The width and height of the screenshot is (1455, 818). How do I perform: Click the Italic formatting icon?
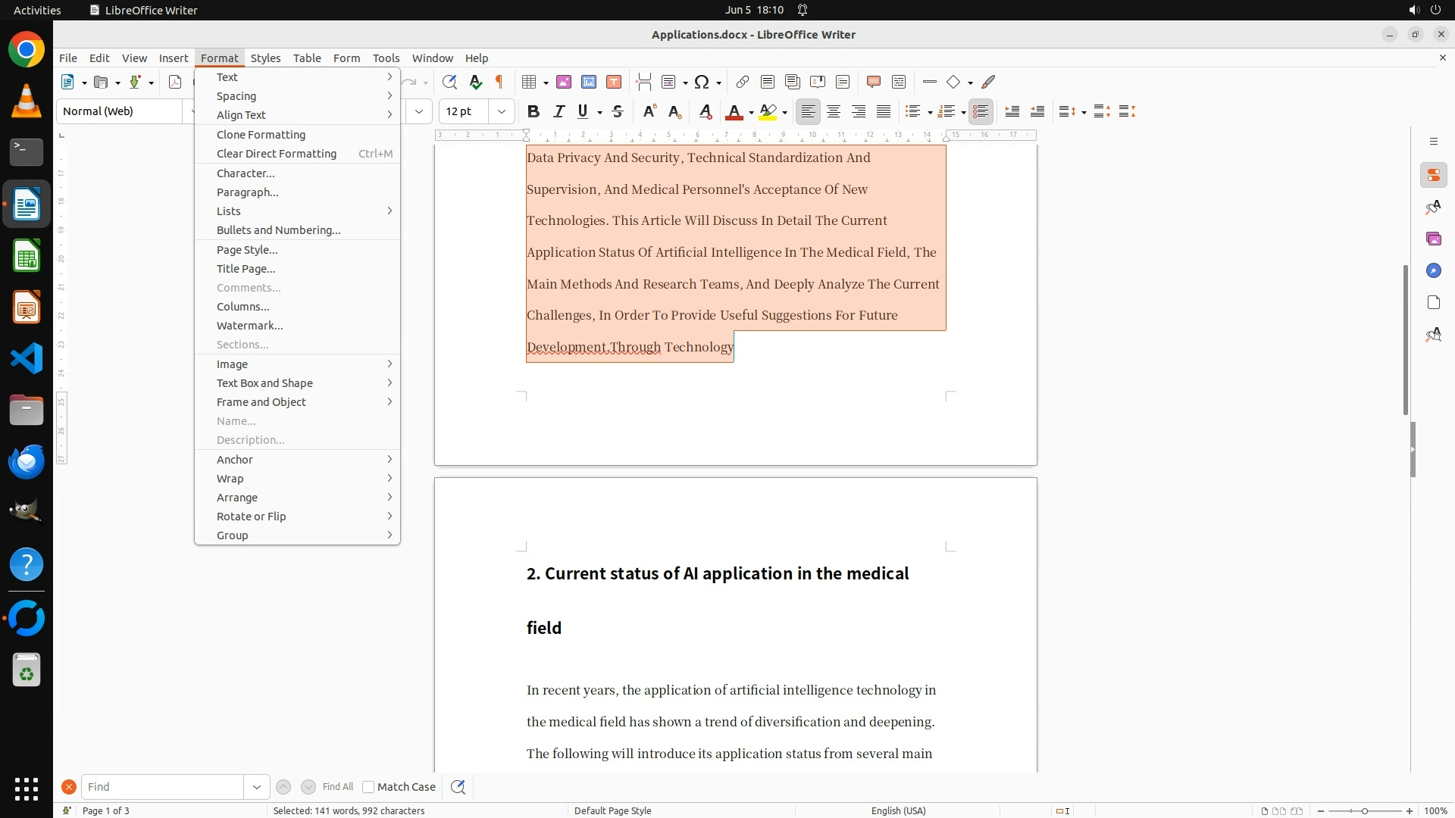coord(559,111)
